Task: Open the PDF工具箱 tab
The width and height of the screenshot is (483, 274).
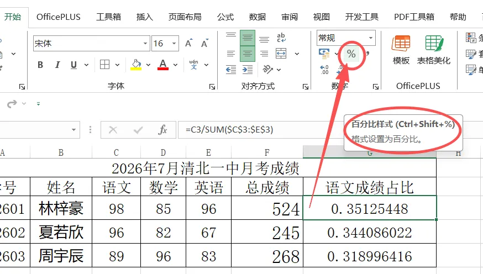Action: click(414, 17)
